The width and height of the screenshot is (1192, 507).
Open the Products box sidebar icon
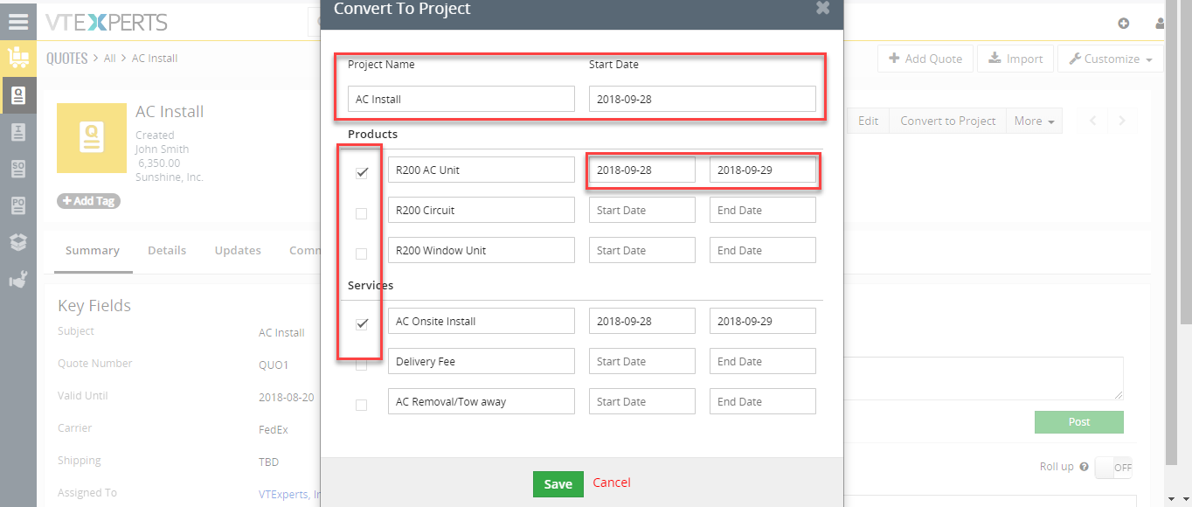point(18,242)
